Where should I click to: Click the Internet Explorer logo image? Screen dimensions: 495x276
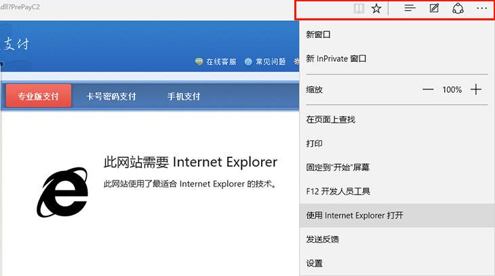(x=62, y=192)
